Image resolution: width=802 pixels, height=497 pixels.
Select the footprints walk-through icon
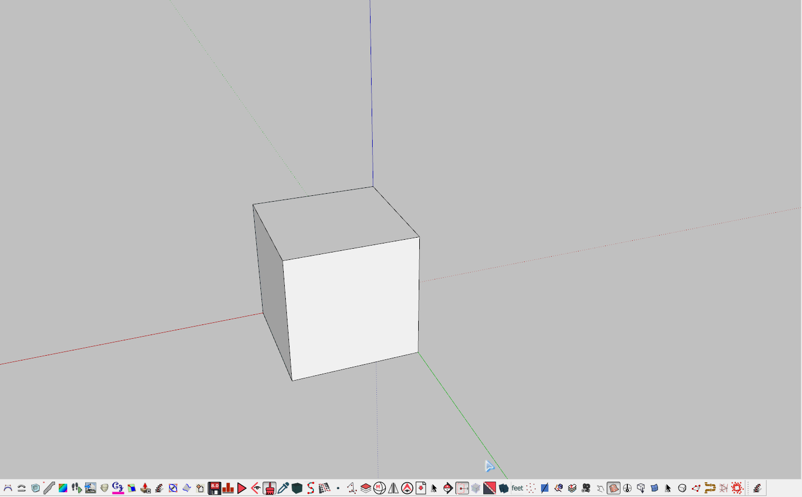click(76, 488)
